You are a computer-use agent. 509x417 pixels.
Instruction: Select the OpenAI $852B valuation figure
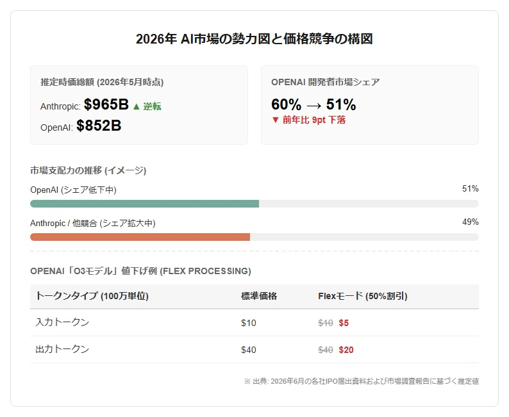pyautogui.click(x=99, y=126)
